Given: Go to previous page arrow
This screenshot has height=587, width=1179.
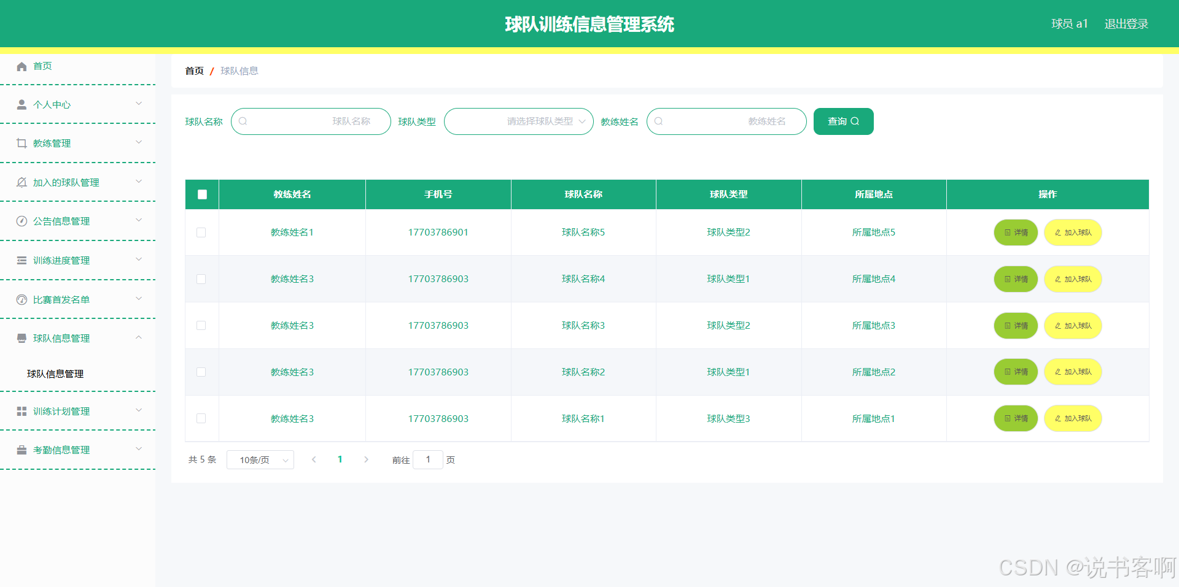Looking at the screenshot, I should pyautogui.click(x=314, y=459).
